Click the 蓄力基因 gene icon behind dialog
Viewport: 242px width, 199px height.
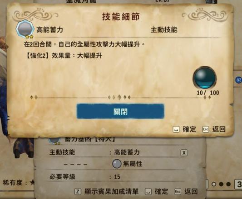(x=54, y=141)
